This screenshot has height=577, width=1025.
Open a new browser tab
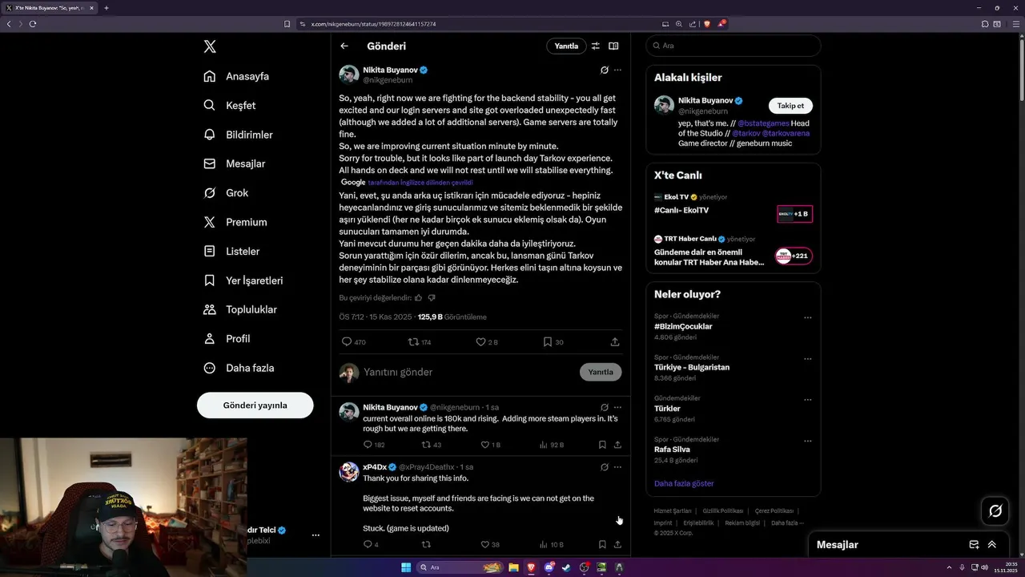106,8
